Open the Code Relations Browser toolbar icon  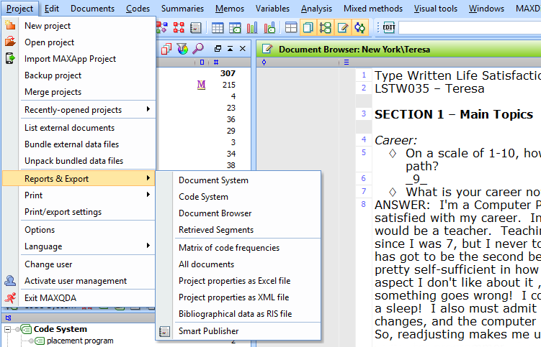(x=161, y=27)
